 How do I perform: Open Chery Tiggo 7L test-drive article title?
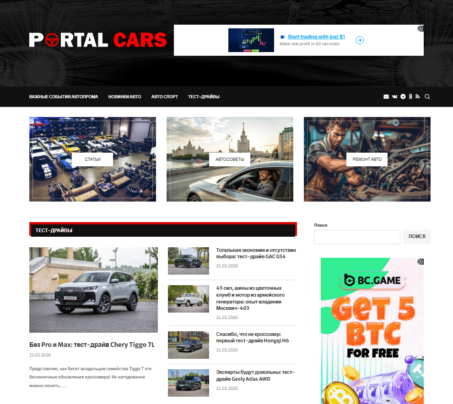click(92, 345)
